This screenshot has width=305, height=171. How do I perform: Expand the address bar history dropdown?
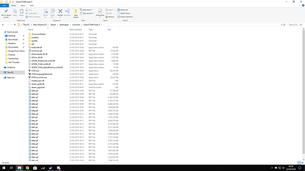[x=282, y=25]
